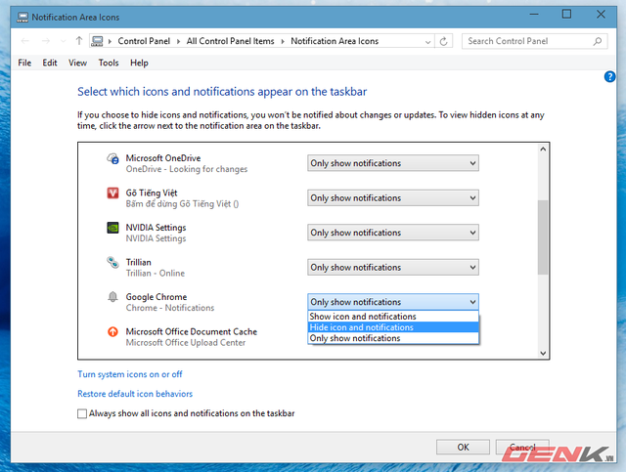Select the NVIDIA Settings entry title

(156, 228)
